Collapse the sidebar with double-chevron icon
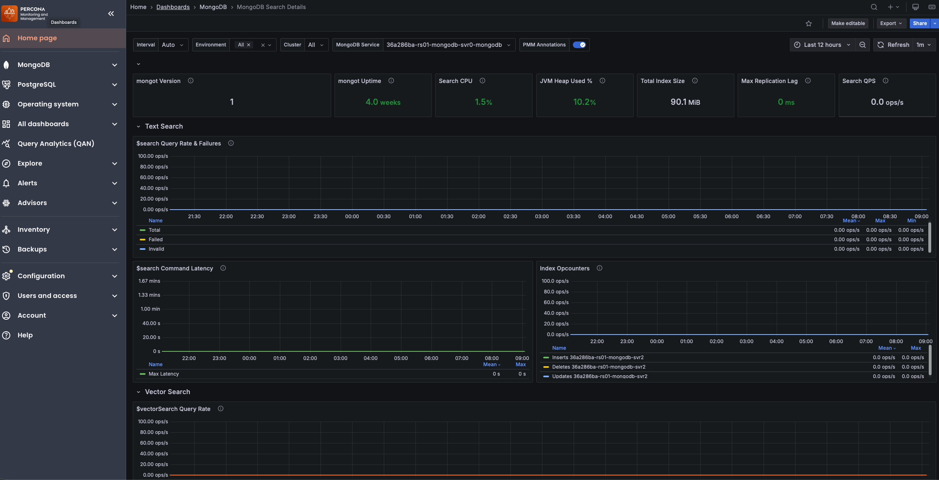This screenshot has width=939, height=480. (x=111, y=14)
